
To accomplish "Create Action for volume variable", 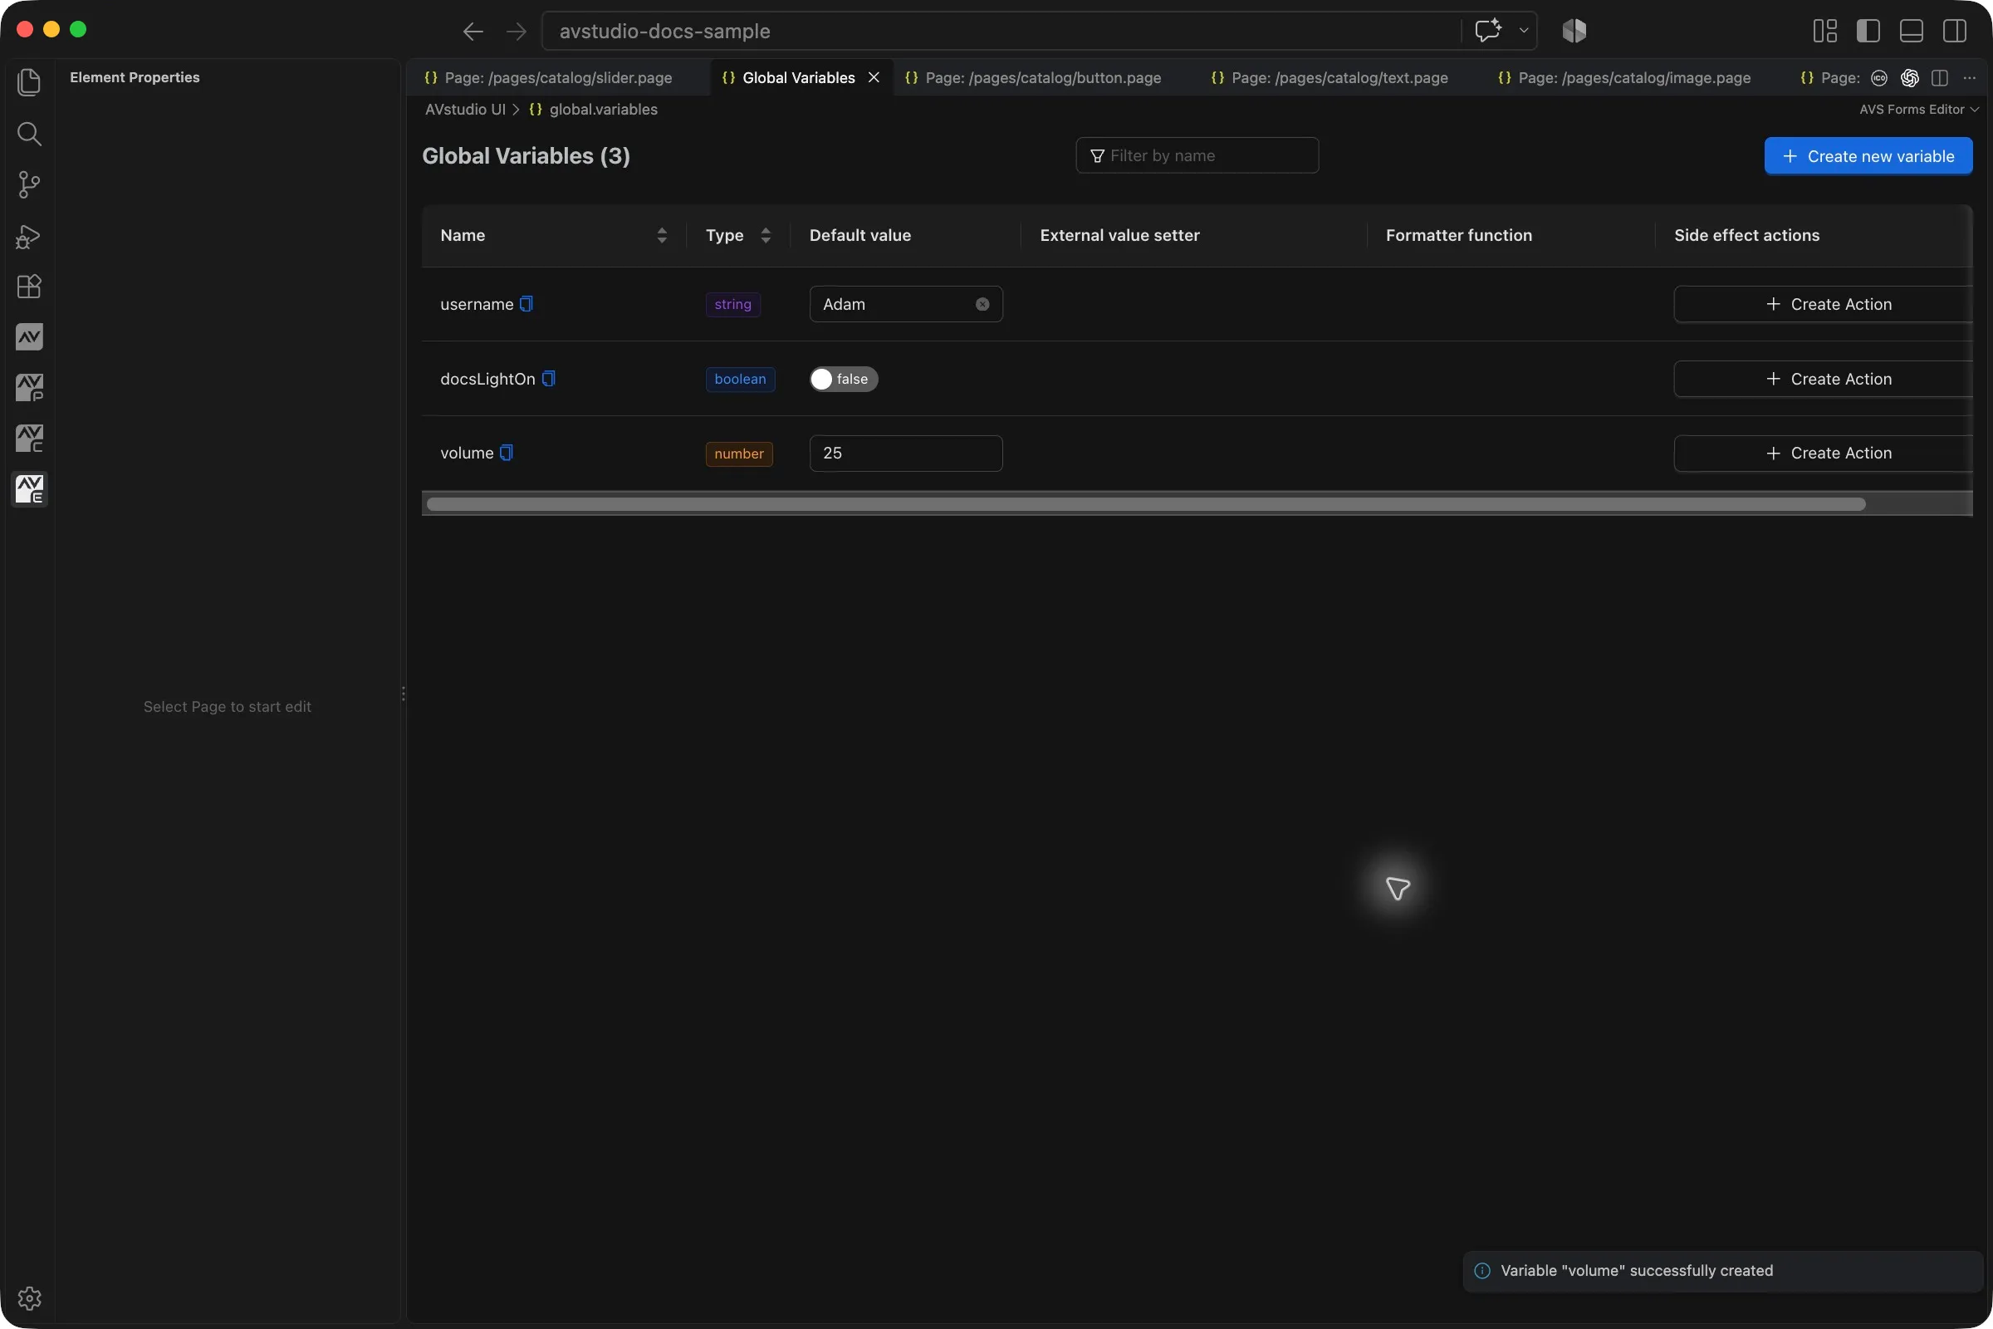I will [1823, 454].
